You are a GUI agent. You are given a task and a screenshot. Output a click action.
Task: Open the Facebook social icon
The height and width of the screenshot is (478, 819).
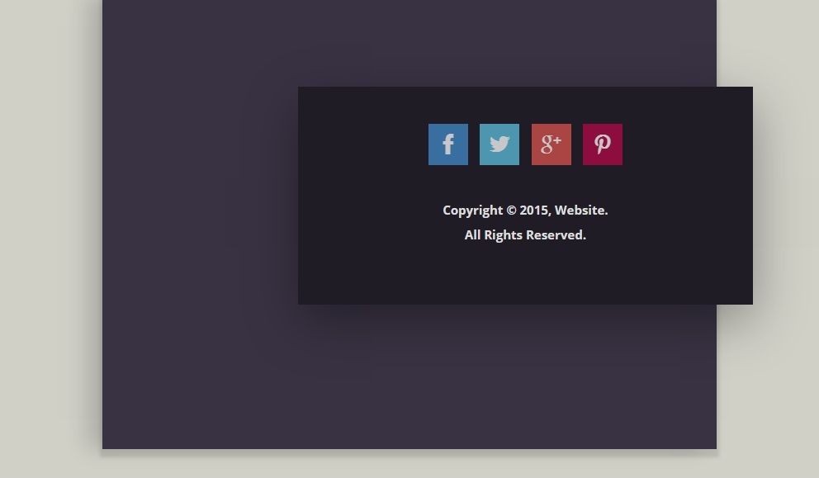pos(448,144)
